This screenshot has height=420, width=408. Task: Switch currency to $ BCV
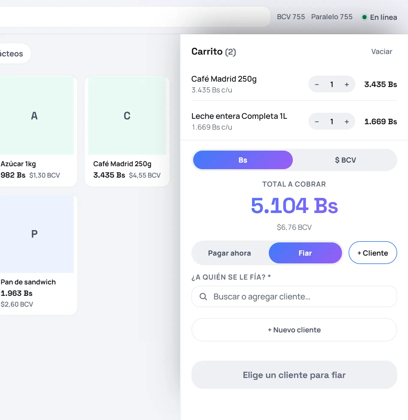tap(345, 160)
